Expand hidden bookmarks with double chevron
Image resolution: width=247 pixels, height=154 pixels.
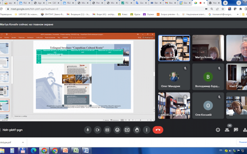pos(237,14)
